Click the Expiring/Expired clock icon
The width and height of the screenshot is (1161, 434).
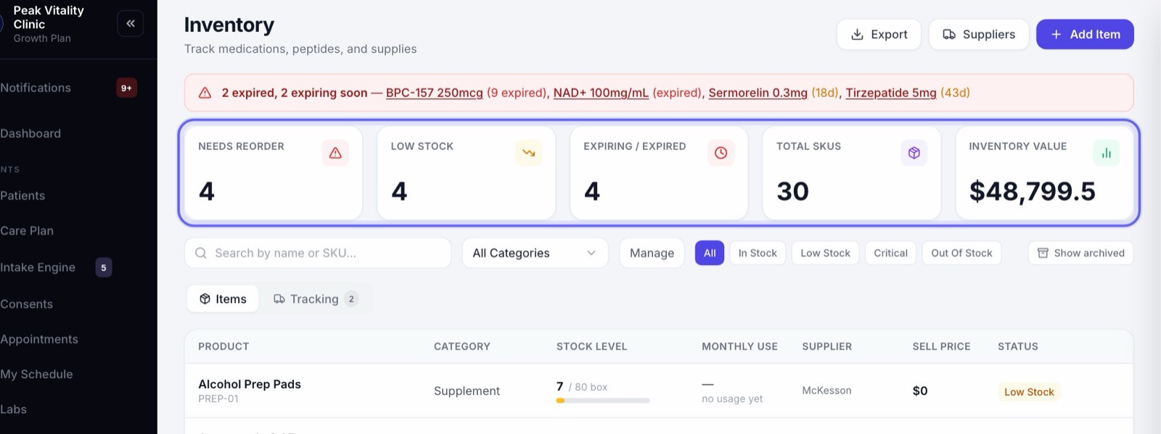coord(721,153)
